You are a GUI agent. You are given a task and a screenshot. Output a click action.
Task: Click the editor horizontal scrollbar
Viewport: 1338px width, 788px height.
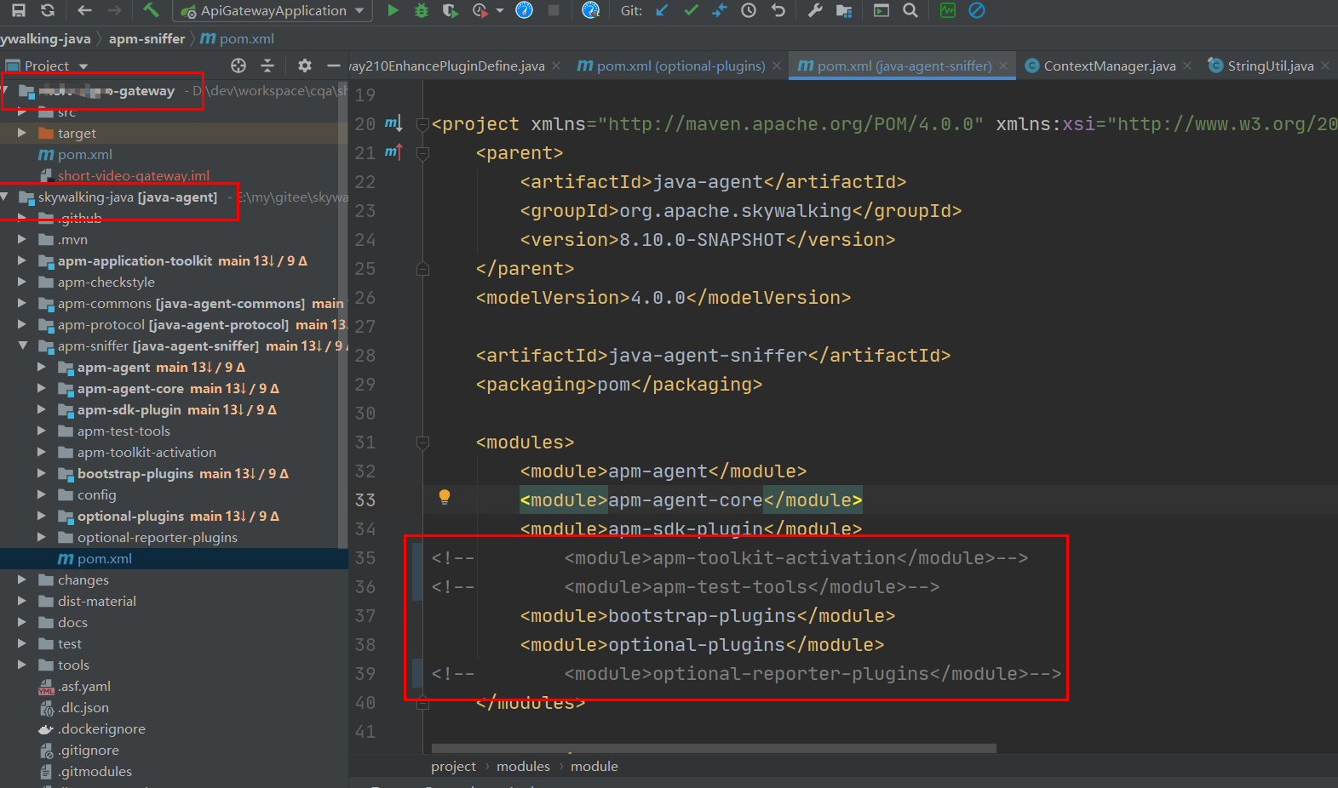point(714,749)
